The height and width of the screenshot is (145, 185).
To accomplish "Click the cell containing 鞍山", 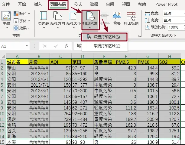I will click(17, 68).
